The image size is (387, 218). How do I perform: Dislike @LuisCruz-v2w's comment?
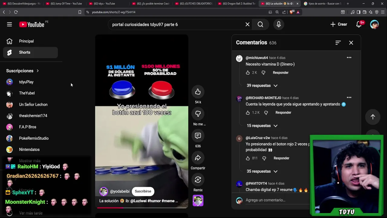pyautogui.click(x=264, y=158)
